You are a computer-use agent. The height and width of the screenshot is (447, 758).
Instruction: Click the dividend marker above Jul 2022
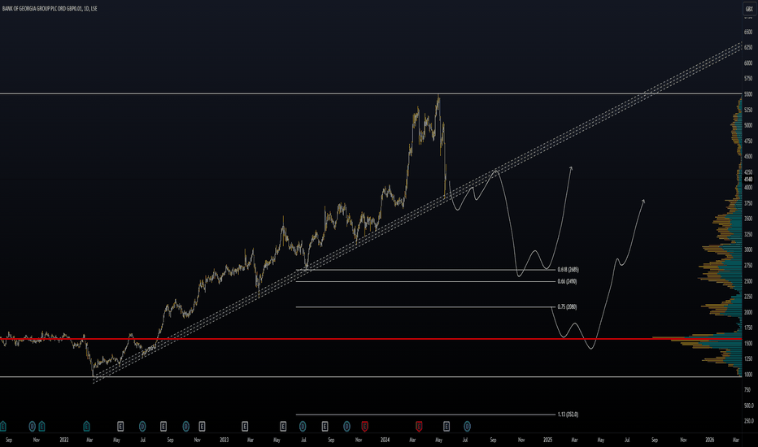tap(142, 426)
